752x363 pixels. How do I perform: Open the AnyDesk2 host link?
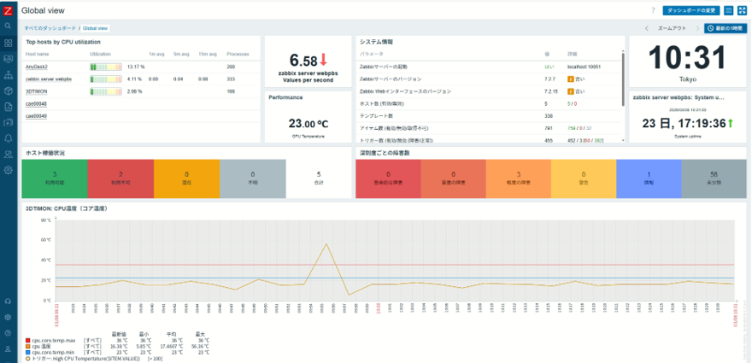click(x=37, y=67)
